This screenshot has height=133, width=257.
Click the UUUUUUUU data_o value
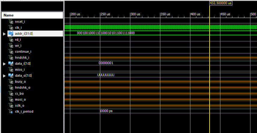click(x=106, y=75)
